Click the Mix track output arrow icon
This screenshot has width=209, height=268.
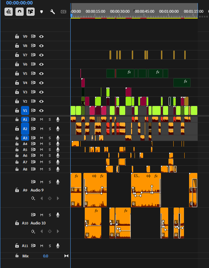66,256
